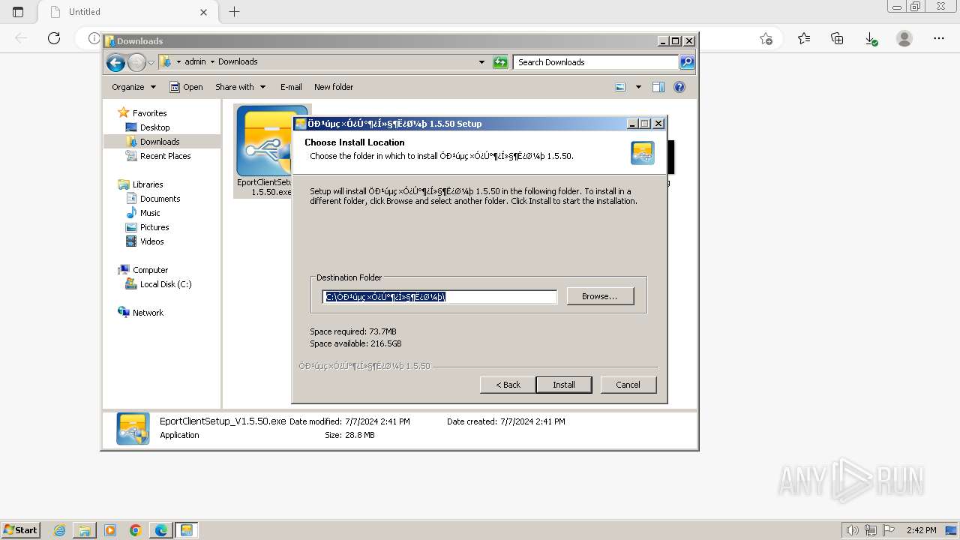Open recent pages dropdown next to forward arrow
The height and width of the screenshot is (540, 960).
tap(151, 62)
